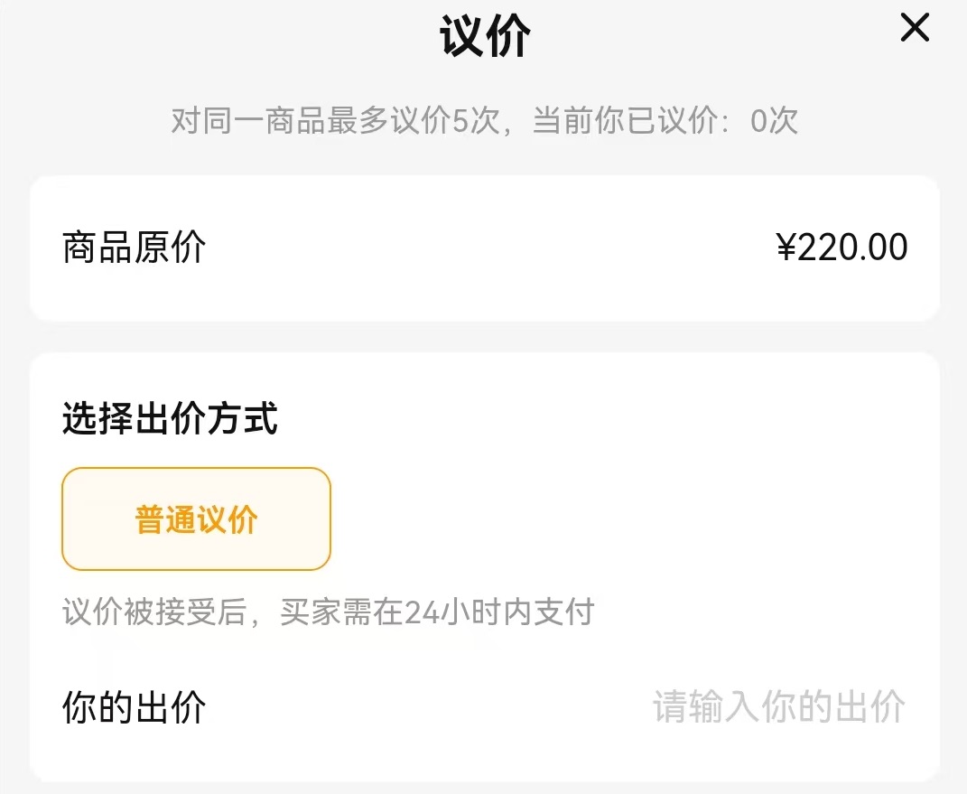Click the yen symbol before 220.00
This screenshot has width=967, height=794.
click(786, 248)
